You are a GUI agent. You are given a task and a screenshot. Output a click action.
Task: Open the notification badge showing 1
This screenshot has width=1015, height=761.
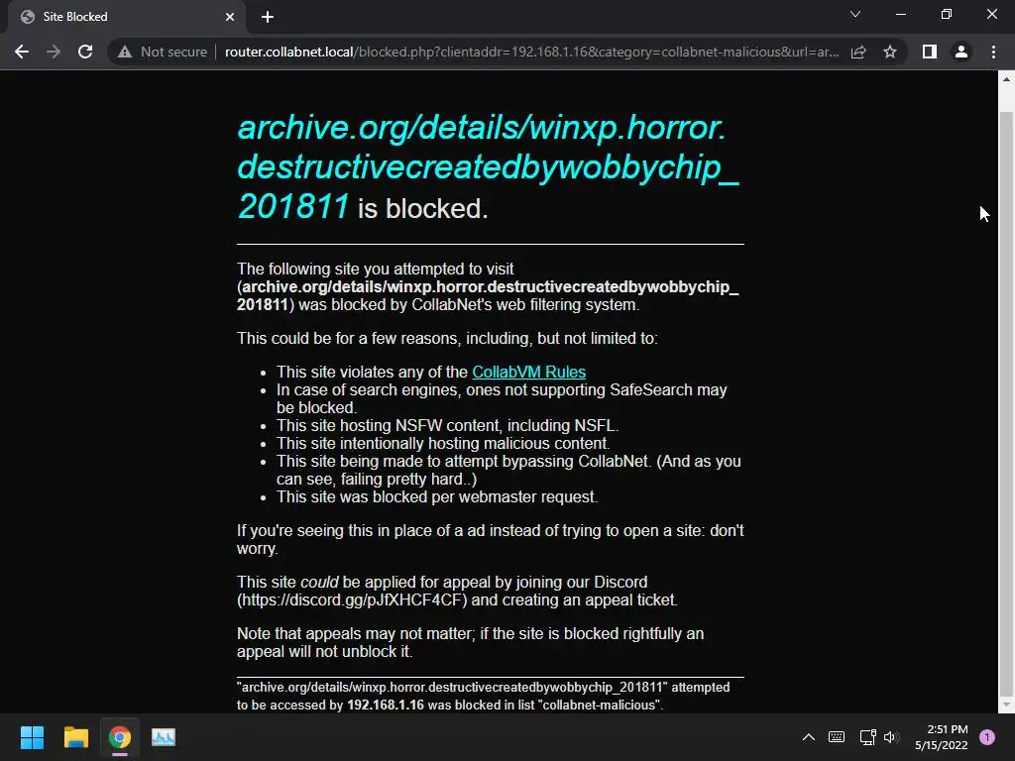click(x=987, y=736)
